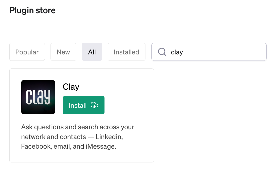
Task: Click the Clay plugin description text
Action: pyautogui.click(x=78, y=137)
